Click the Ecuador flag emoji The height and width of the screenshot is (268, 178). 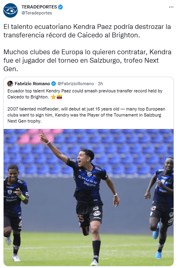59,97
